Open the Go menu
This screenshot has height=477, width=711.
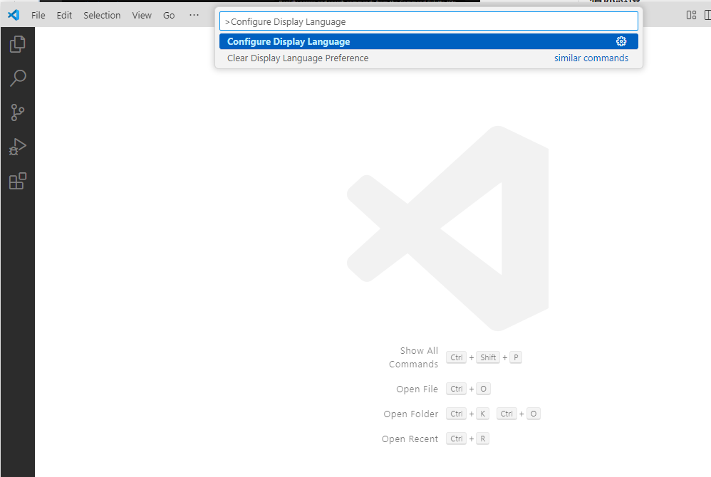coord(169,15)
